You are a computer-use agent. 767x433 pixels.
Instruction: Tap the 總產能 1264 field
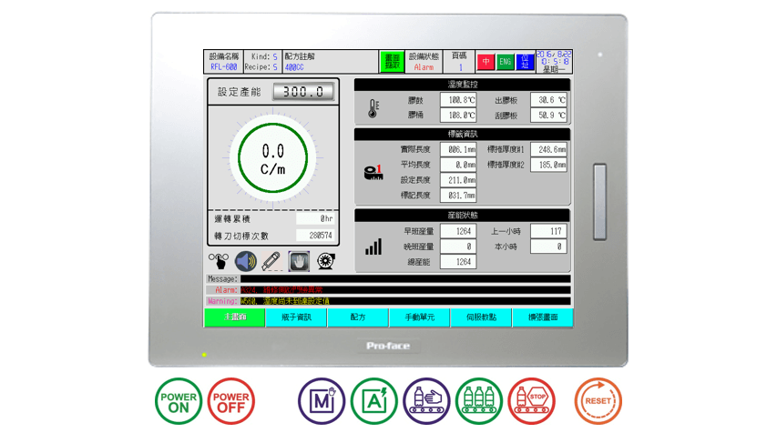coord(458,261)
